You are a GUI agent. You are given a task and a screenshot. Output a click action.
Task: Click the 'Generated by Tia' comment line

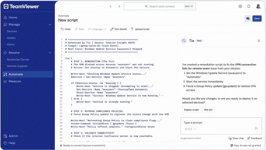point(100,43)
